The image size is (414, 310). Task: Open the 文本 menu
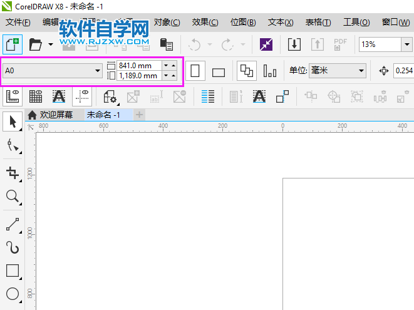click(280, 22)
